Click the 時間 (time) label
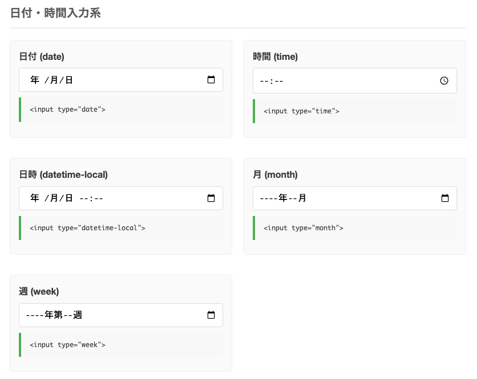477x379 pixels. tap(276, 56)
